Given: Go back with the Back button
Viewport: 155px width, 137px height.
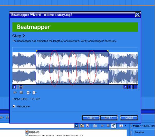Looking at the screenshot, I should [91, 118].
